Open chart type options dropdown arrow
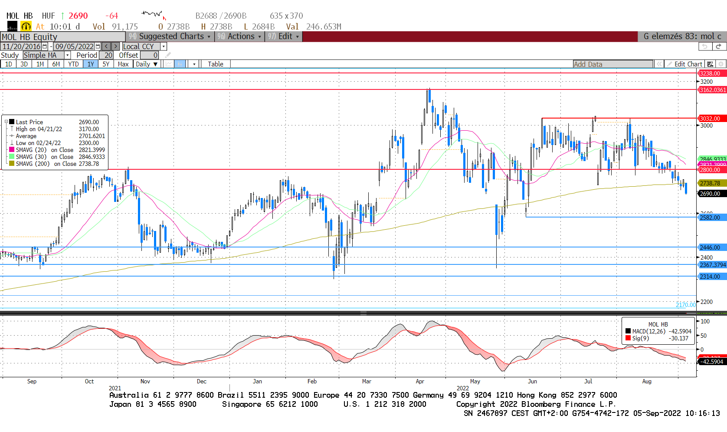The width and height of the screenshot is (727, 432). (194, 64)
